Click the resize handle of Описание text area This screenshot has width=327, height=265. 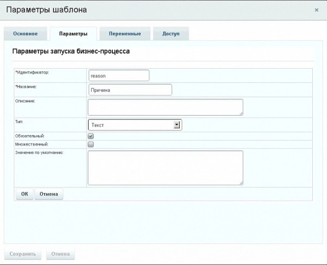240,113
